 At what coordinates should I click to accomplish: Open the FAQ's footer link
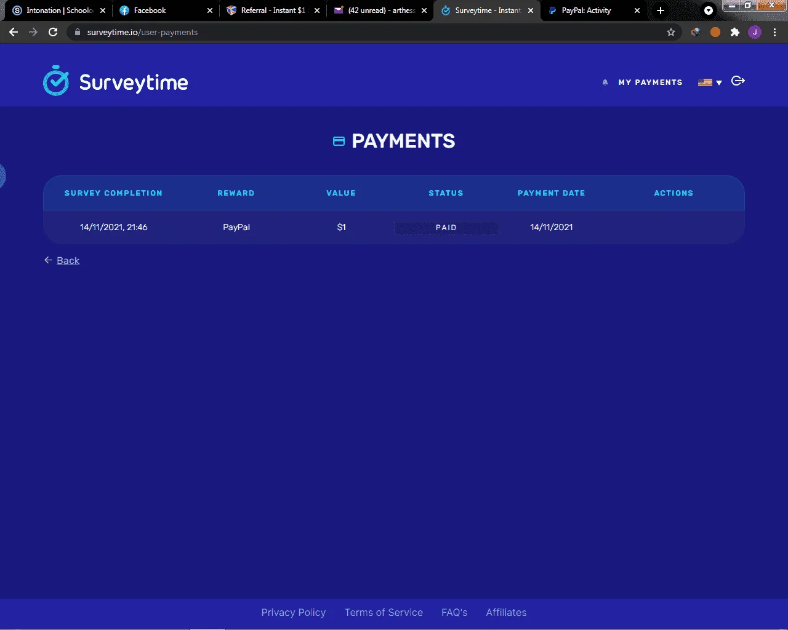[x=454, y=613]
